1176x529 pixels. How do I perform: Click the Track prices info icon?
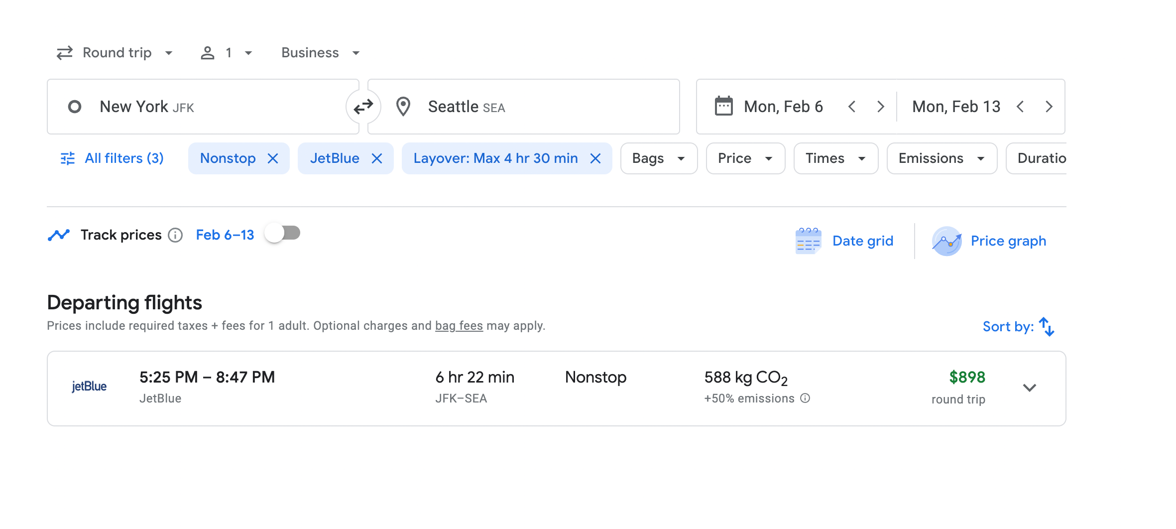(x=175, y=235)
